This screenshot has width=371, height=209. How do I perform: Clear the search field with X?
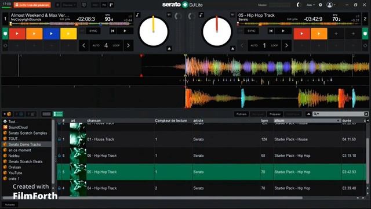tap(366, 114)
